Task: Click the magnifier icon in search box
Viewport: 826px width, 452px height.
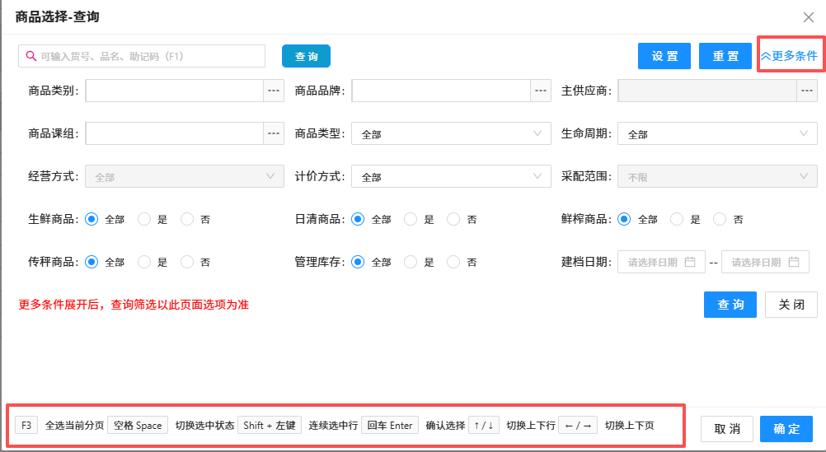Action: click(x=31, y=56)
